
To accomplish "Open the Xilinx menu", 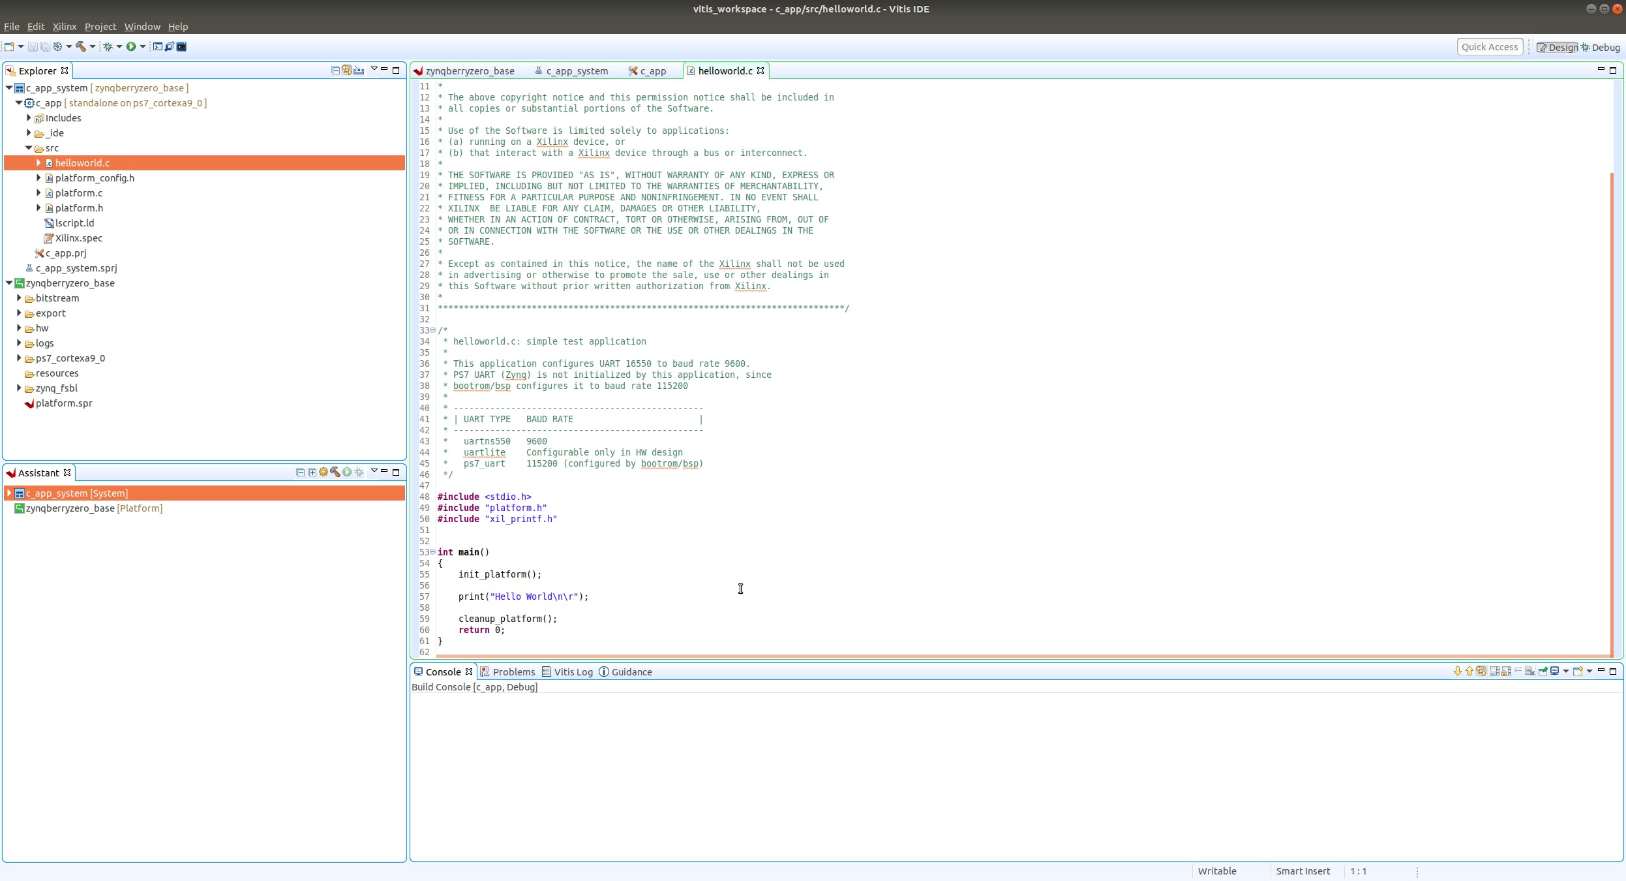I will pyautogui.click(x=65, y=27).
